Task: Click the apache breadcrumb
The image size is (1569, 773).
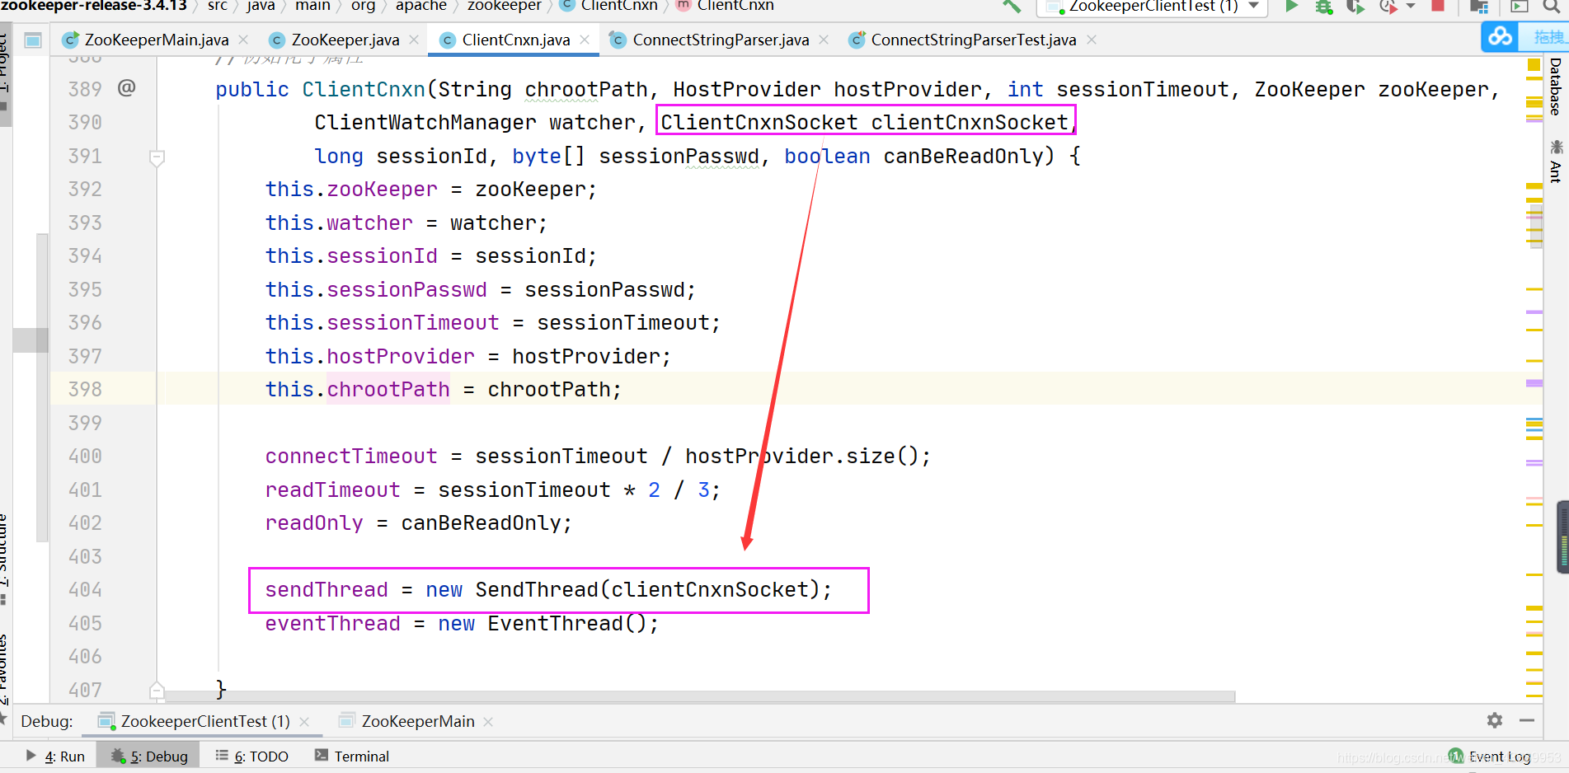Action: pos(420,6)
